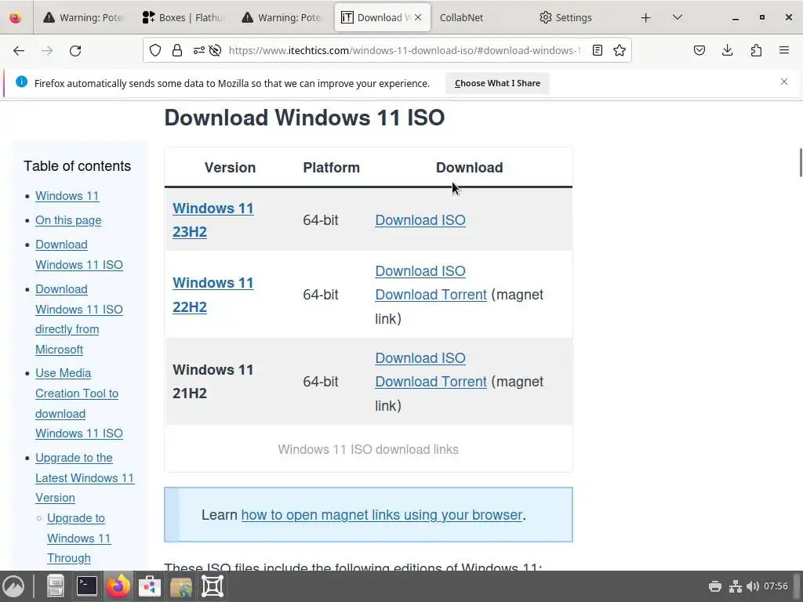The image size is (803, 602).
Task: Switch to Boxes | Flathub tab
Action: tap(183, 17)
